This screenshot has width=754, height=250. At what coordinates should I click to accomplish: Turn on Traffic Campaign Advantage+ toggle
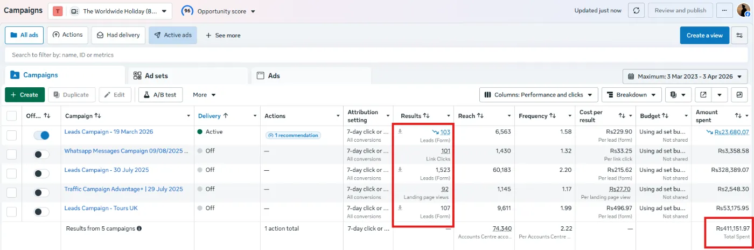[x=41, y=192]
